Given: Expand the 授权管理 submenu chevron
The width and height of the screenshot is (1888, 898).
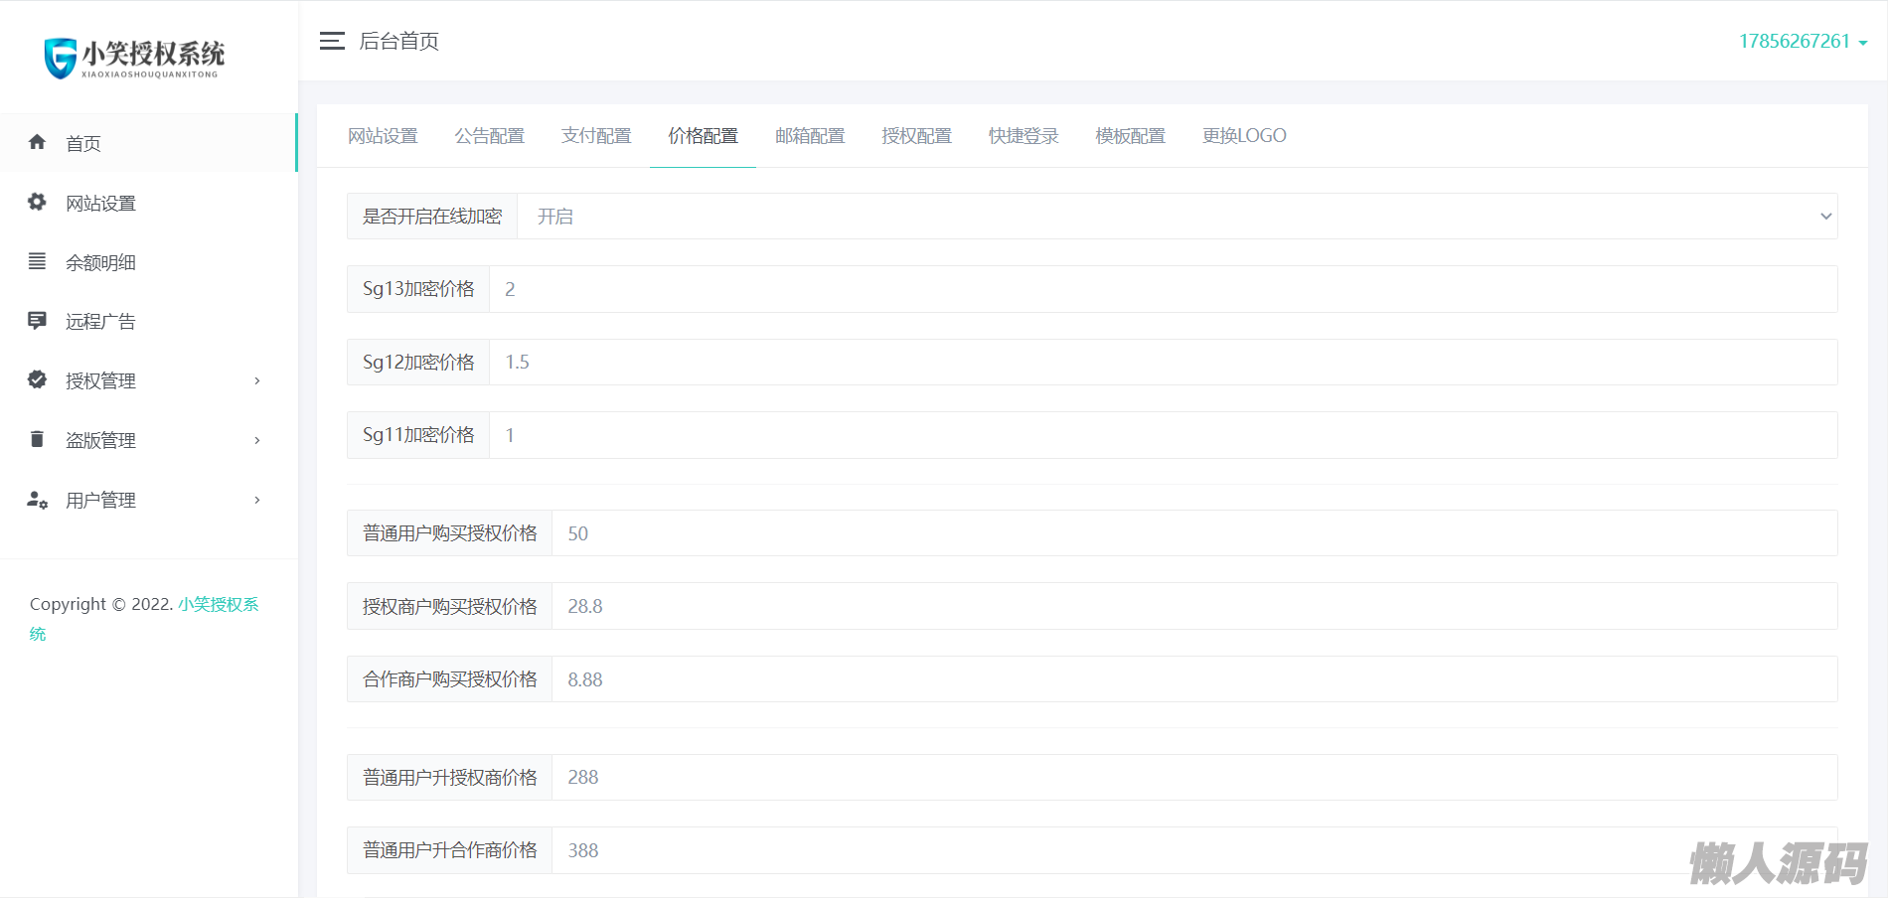Looking at the screenshot, I should point(257,381).
